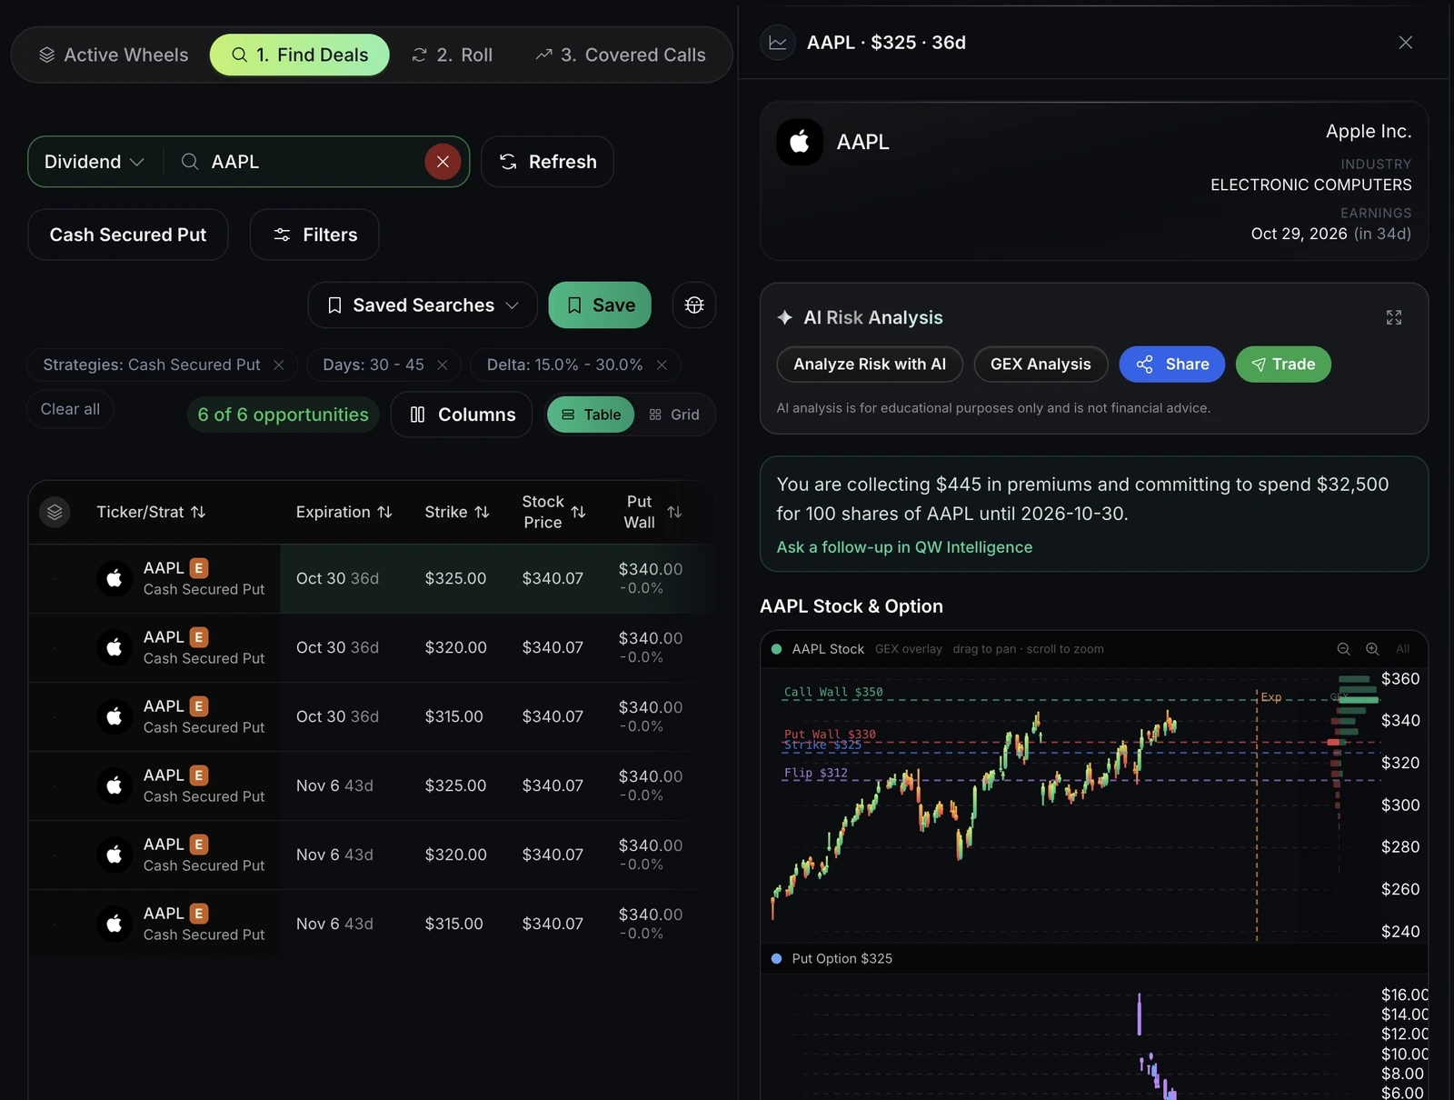Viewport: 1454px width, 1100px height.
Task: Switch to the 2. Roll tab
Action: click(x=452, y=55)
